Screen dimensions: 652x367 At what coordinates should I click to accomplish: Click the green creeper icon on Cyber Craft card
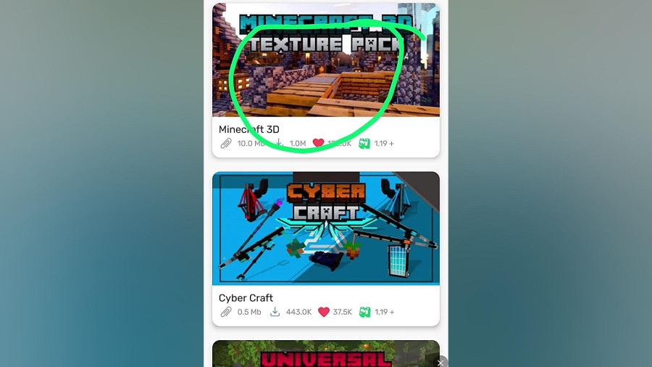point(364,312)
